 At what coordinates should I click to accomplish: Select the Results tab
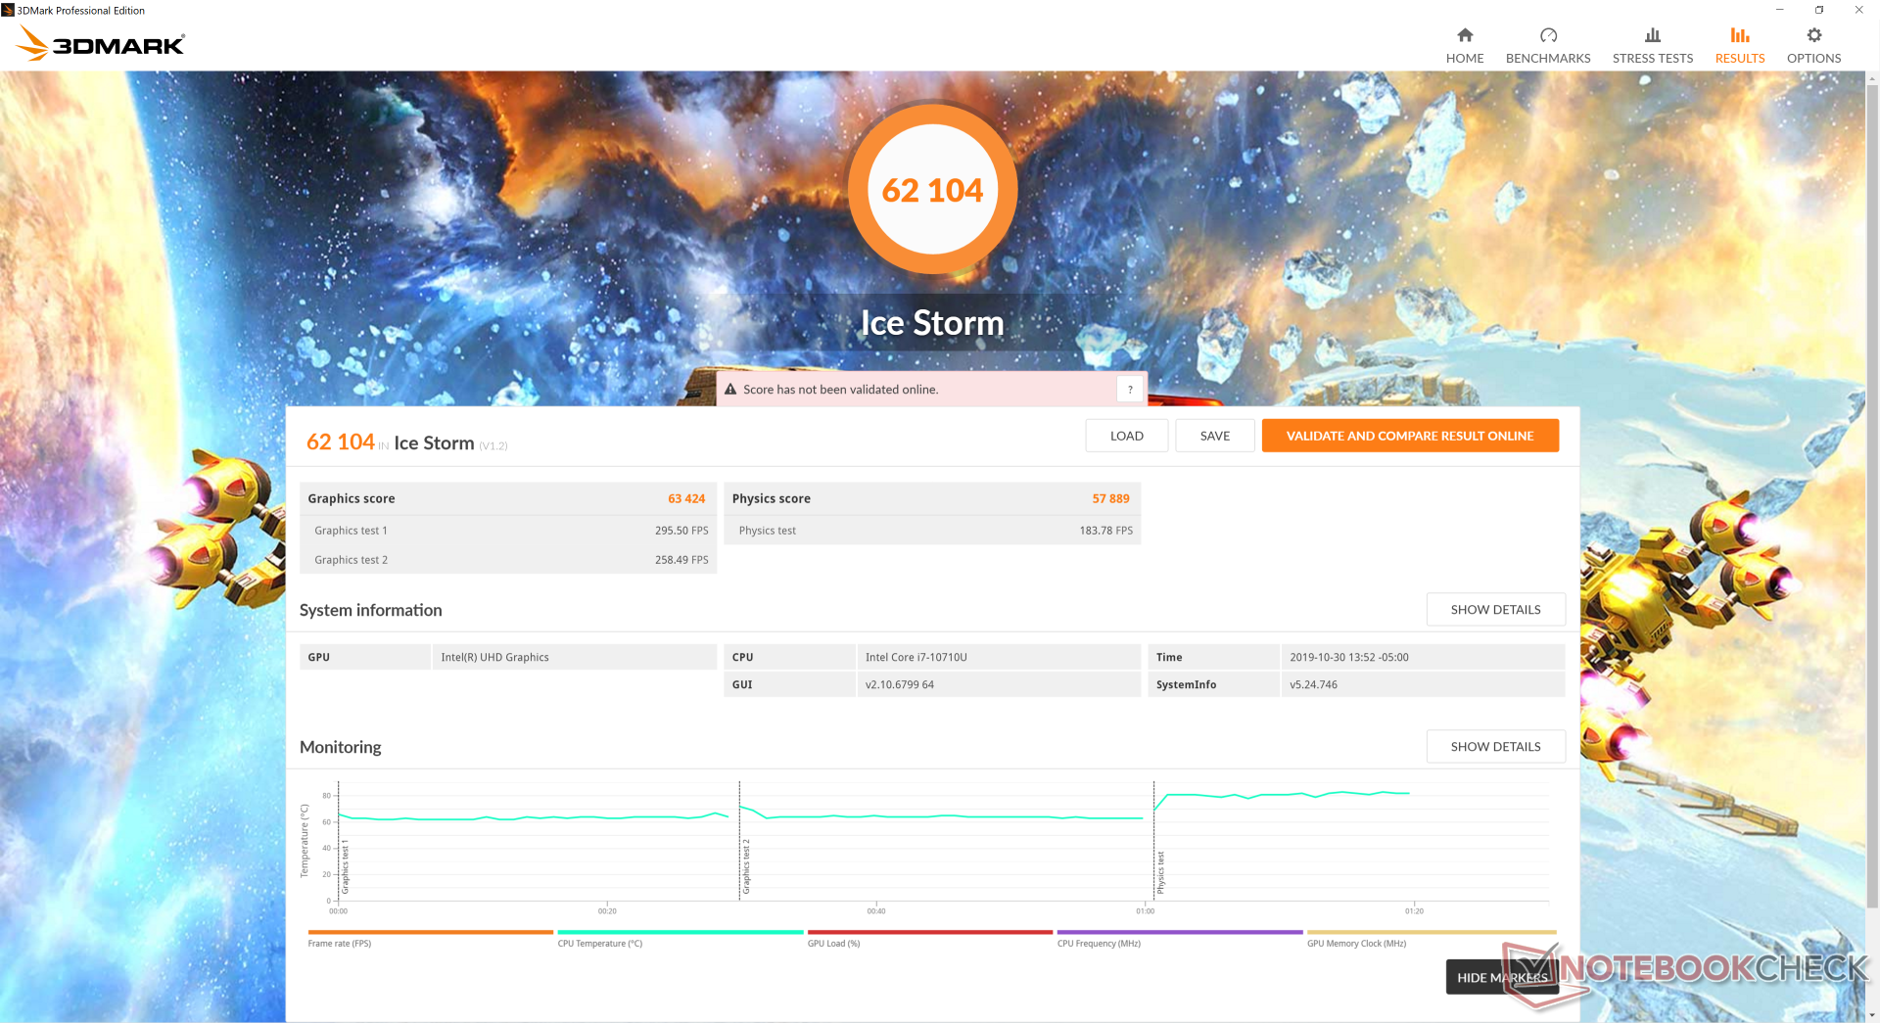[1740, 46]
